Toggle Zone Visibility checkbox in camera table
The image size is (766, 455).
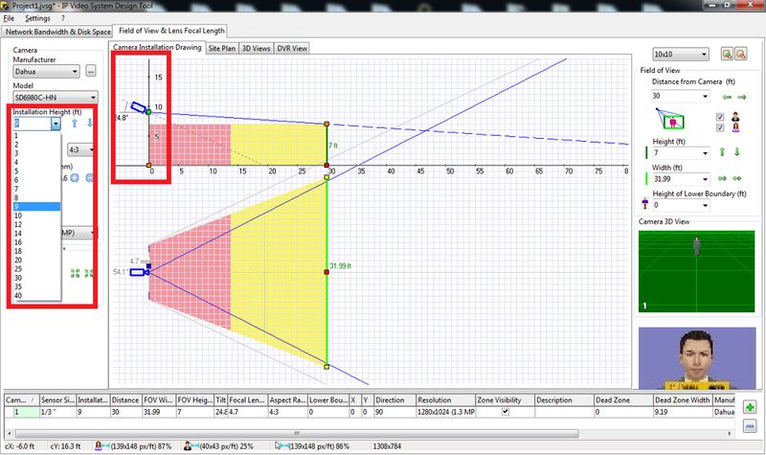pyautogui.click(x=505, y=411)
